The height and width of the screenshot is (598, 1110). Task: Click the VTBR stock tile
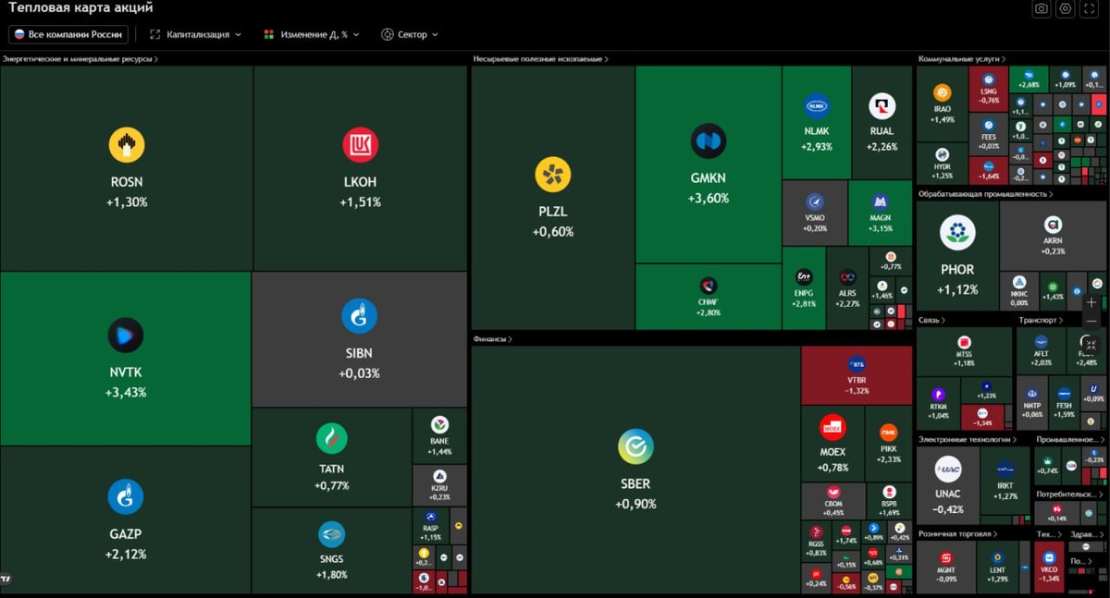tap(857, 375)
